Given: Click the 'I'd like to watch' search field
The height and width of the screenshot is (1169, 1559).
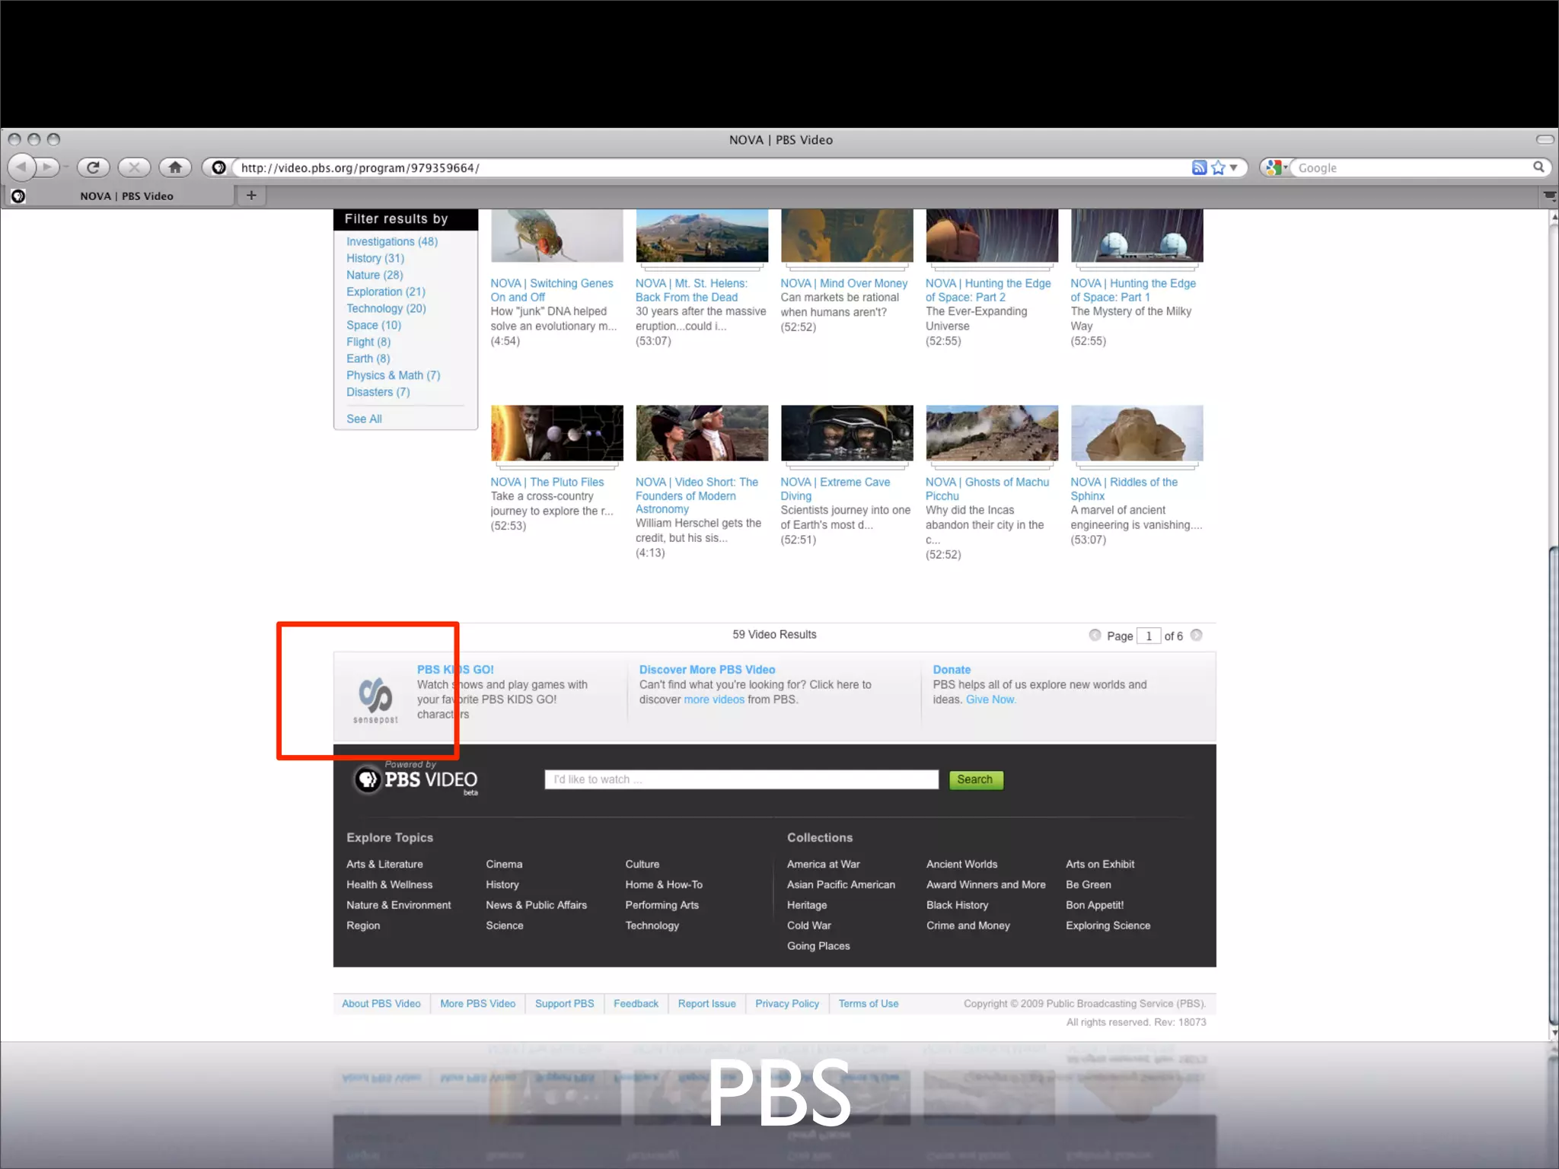Looking at the screenshot, I should (x=741, y=779).
